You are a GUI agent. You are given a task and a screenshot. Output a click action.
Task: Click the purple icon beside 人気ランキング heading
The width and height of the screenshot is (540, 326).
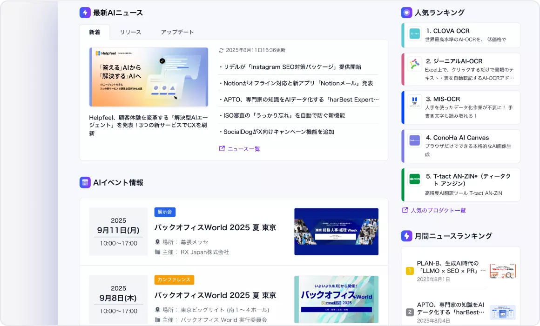(x=406, y=12)
